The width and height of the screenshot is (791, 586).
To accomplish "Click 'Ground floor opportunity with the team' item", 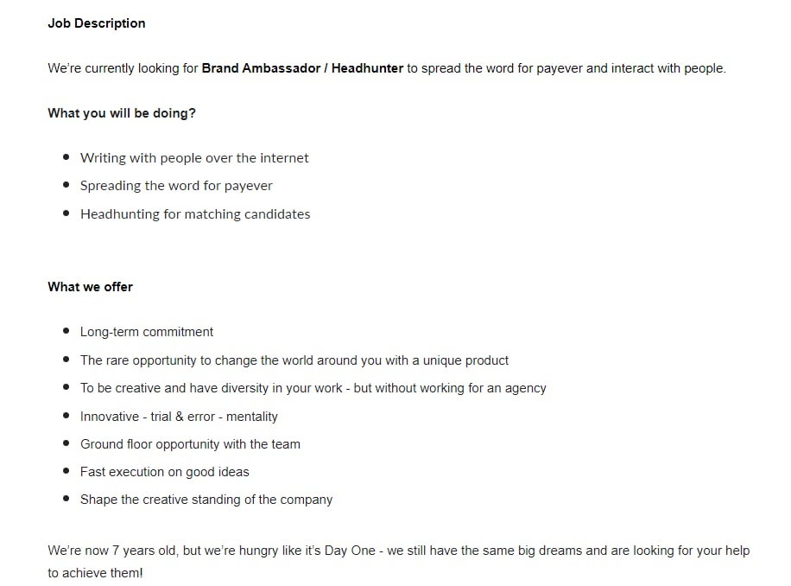I will point(190,444).
